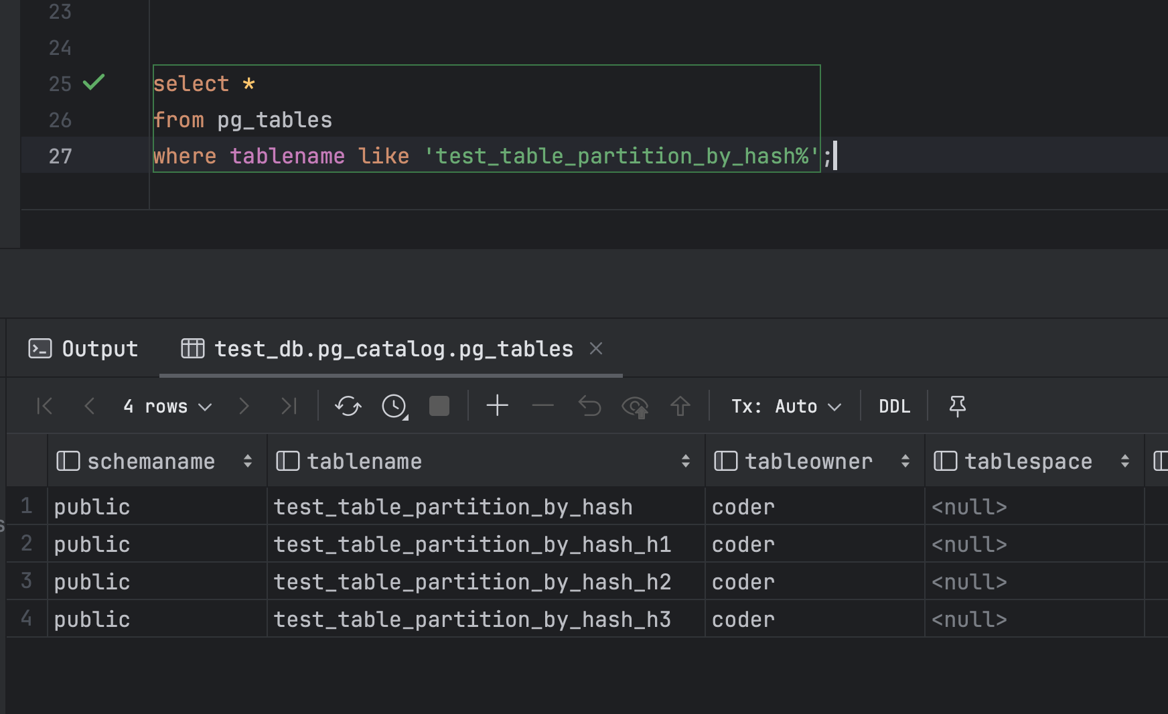The height and width of the screenshot is (714, 1168).
Task: Click the tablename column icon
Action: tap(288, 461)
